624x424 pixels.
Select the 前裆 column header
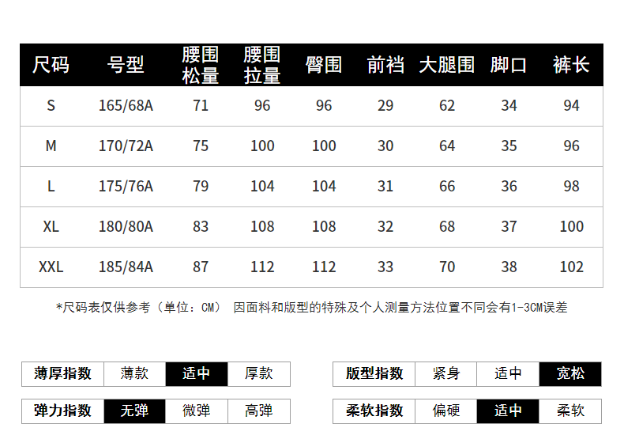click(385, 65)
